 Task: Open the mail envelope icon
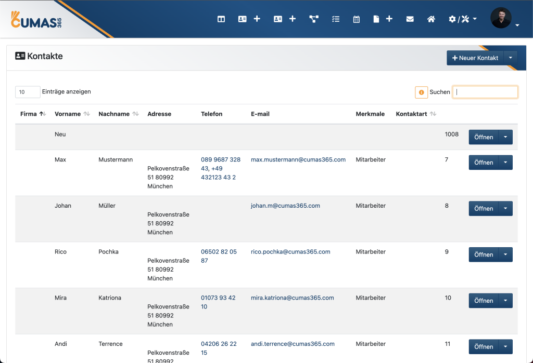click(x=410, y=19)
